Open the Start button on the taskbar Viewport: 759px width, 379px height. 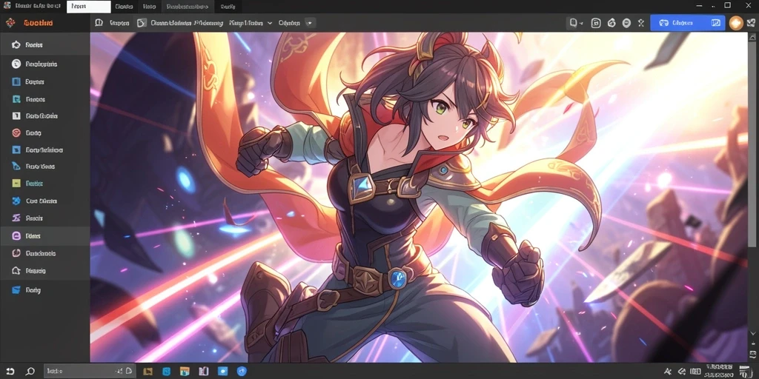pyautogui.click(x=10, y=372)
